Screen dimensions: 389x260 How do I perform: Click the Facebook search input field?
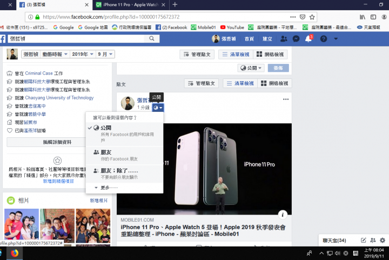pyautogui.click(x=76, y=38)
